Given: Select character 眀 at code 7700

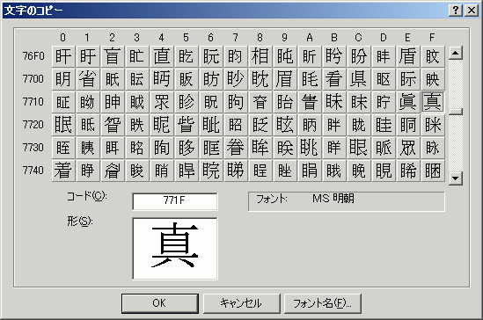Looking at the screenshot, I should click(x=63, y=79).
